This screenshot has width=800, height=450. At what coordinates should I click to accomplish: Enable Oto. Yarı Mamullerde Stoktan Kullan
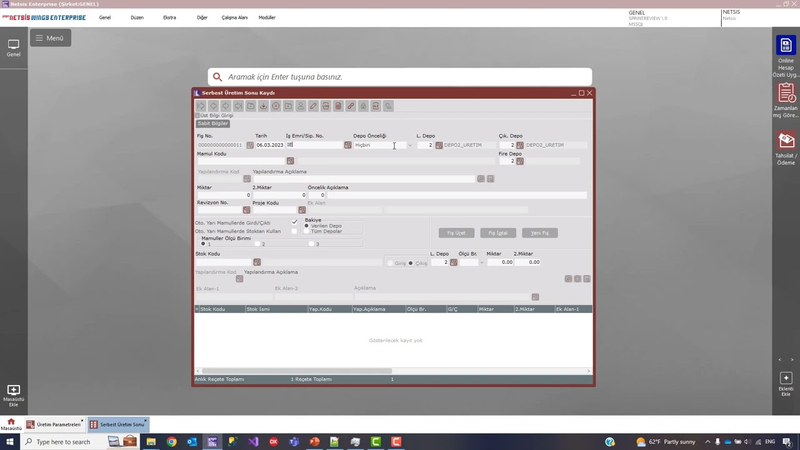294,231
